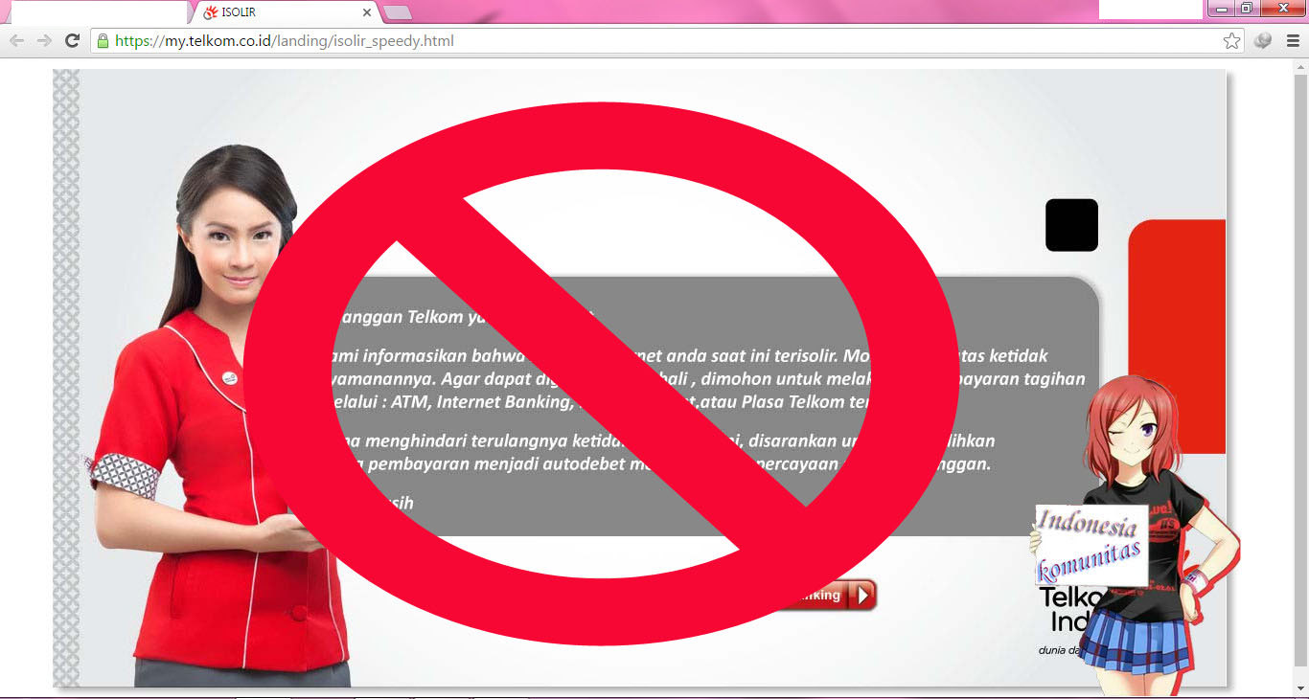This screenshot has height=699, width=1309.
Task: Click the scrollbar up arrow
Action: [x=1300, y=66]
